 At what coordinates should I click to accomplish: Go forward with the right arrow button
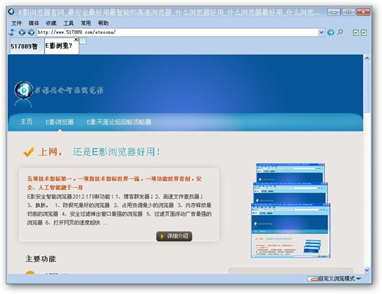[x=31, y=33]
